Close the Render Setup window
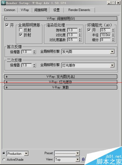 click(x=118, y=3)
